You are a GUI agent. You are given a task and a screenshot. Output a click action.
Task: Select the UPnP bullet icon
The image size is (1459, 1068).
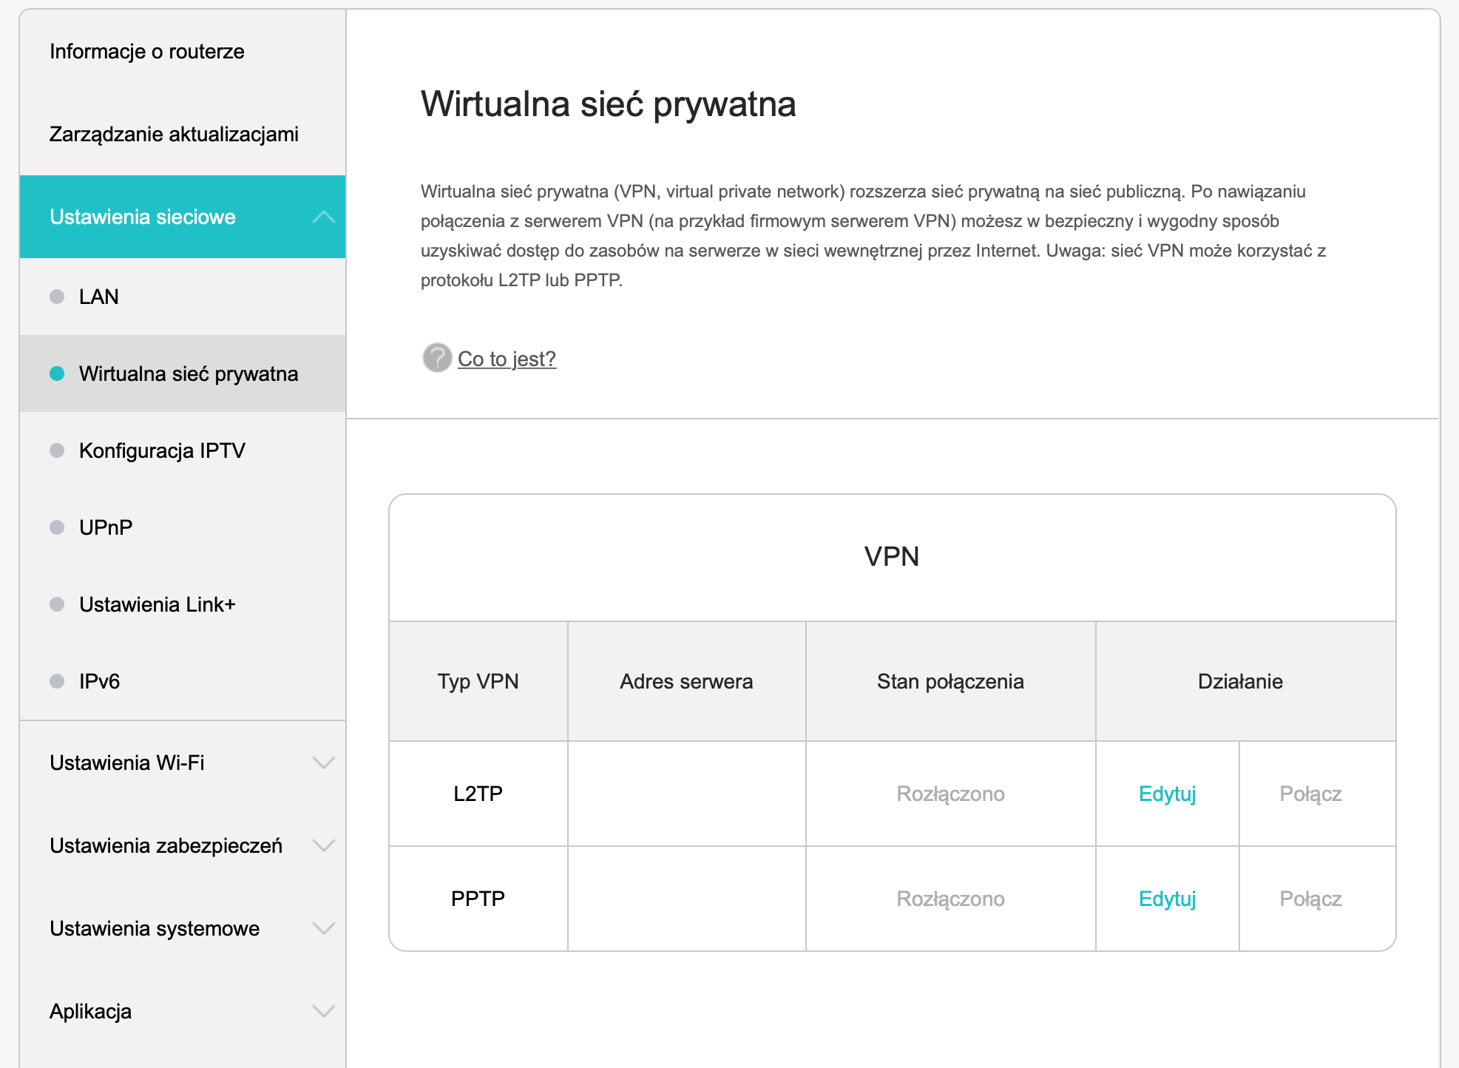(57, 527)
